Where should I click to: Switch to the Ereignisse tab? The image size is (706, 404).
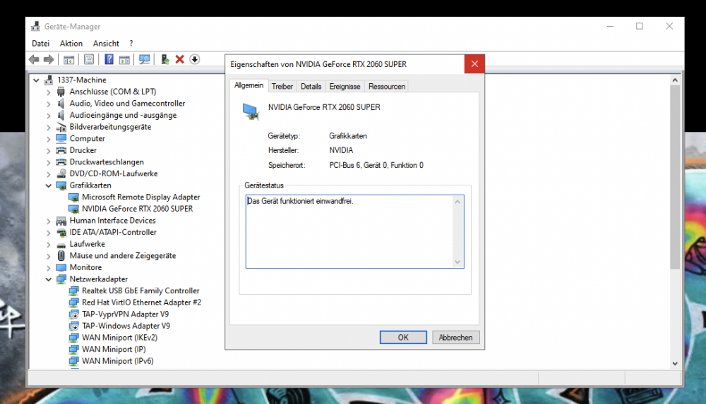[345, 87]
